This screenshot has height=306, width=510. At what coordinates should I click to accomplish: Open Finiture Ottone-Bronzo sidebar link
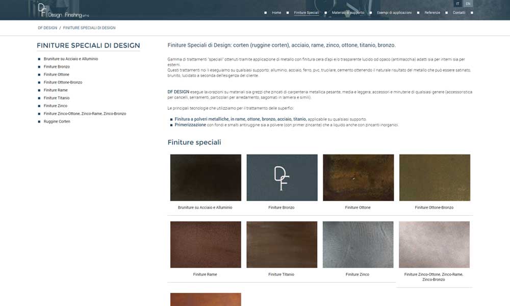(x=63, y=82)
